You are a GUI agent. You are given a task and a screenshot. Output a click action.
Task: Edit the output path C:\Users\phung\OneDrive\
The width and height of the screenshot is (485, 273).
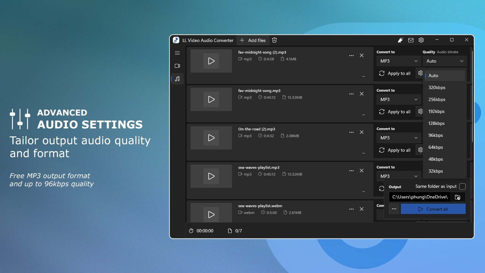tap(420, 197)
